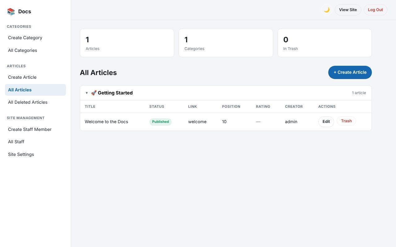Collapse the Getting Started category triangle
This screenshot has width=396, height=247.
[87, 93]
